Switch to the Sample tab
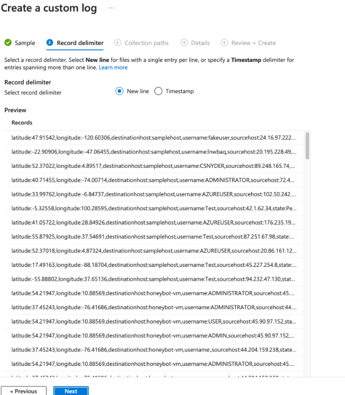The height and width of the screenshot is (395, 345). click(x=25, y=43)
